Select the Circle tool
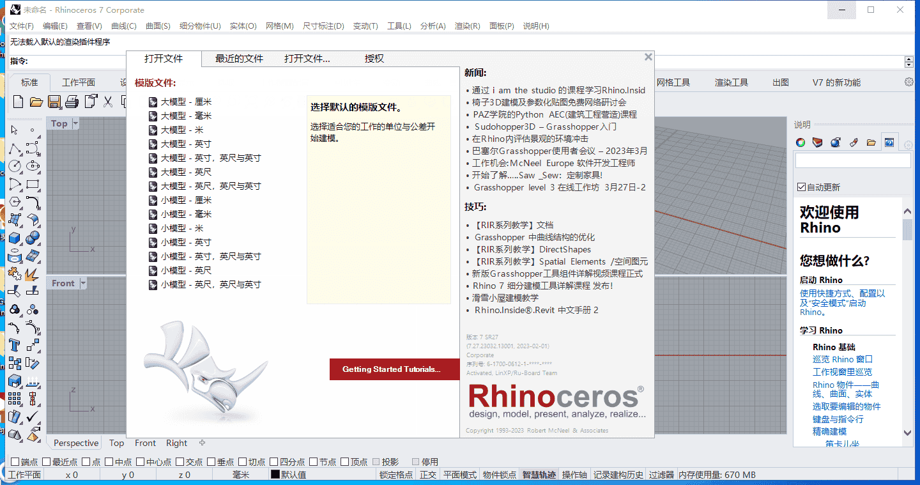The image size is (920, 485). click(14, 166)
